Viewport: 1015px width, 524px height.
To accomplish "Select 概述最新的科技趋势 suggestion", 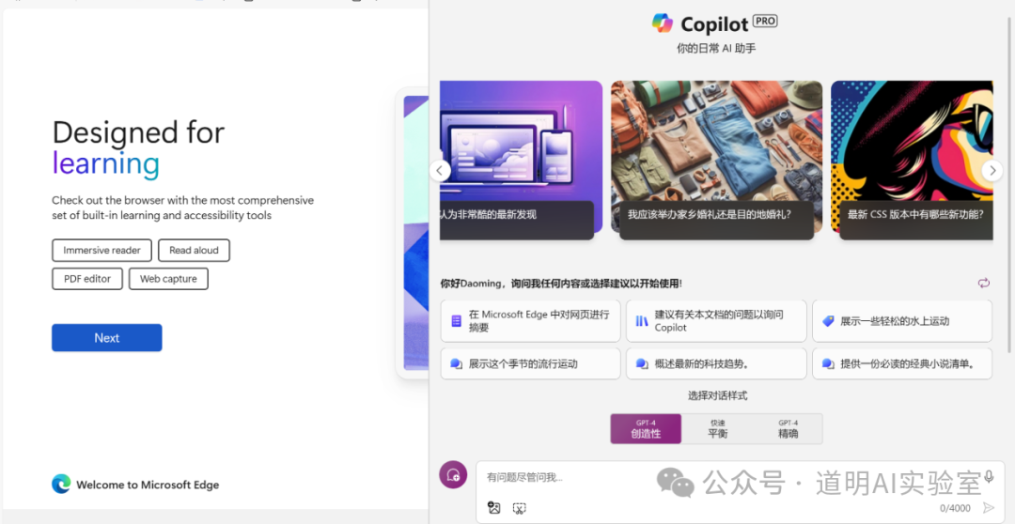I will coord(716,363).
